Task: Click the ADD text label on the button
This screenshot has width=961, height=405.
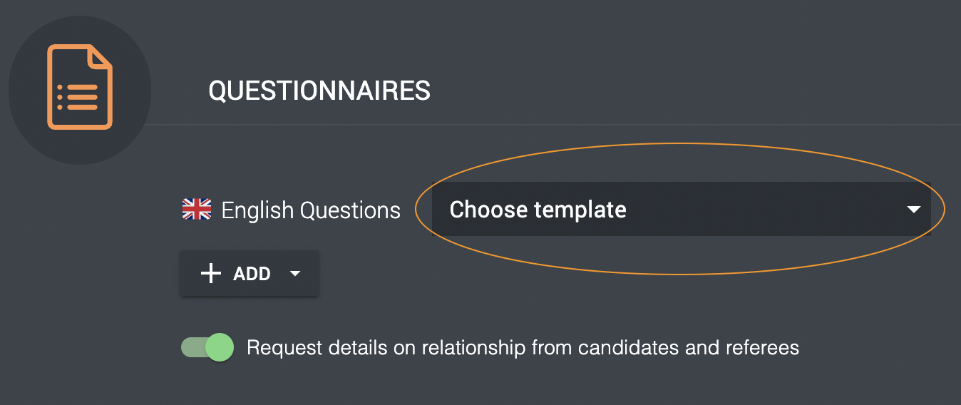Action: coord(252,274)
